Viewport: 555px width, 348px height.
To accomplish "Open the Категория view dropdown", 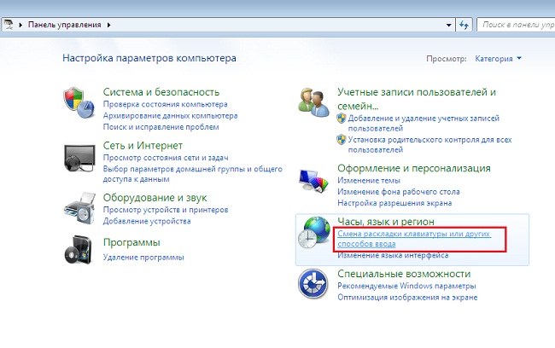I will [499, 59].
